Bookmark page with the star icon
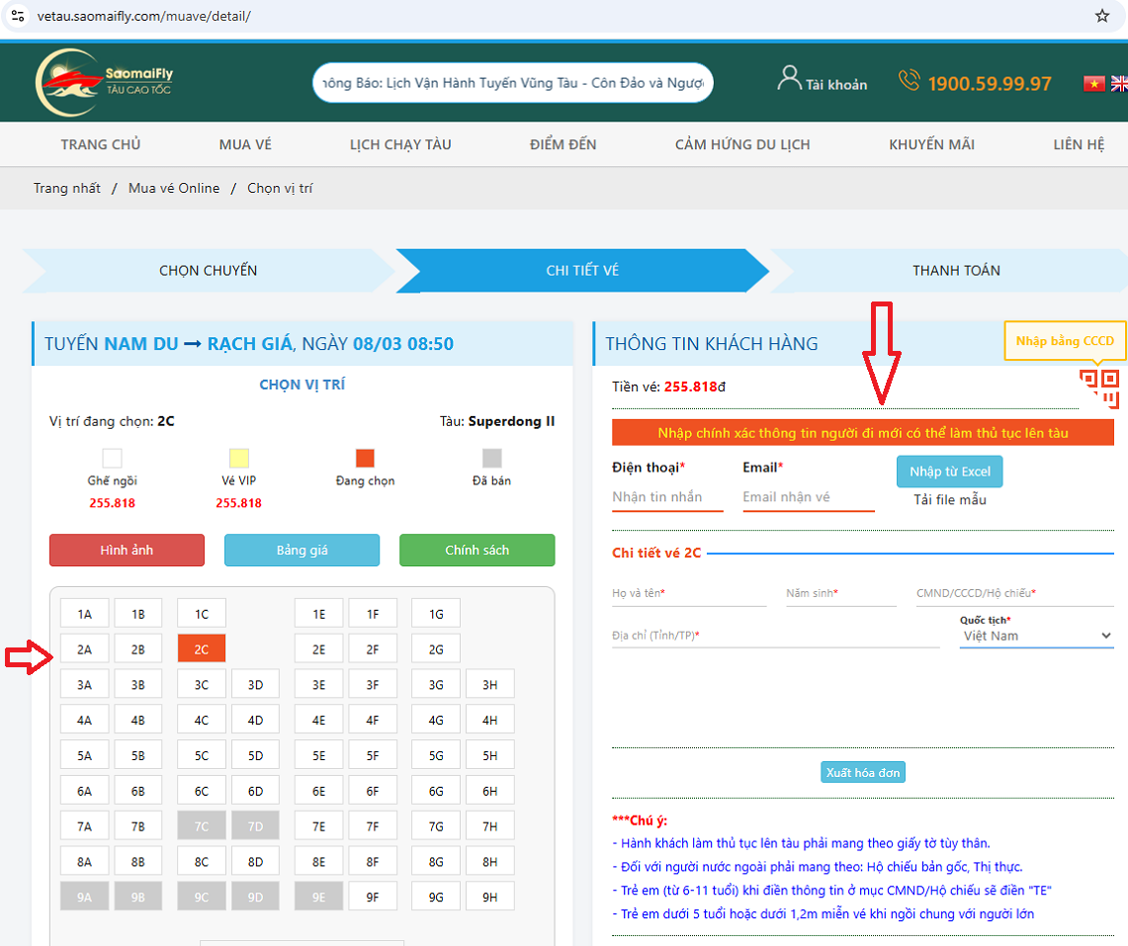This screenshot has height=946, width=1128. [x=1102, y=16]
